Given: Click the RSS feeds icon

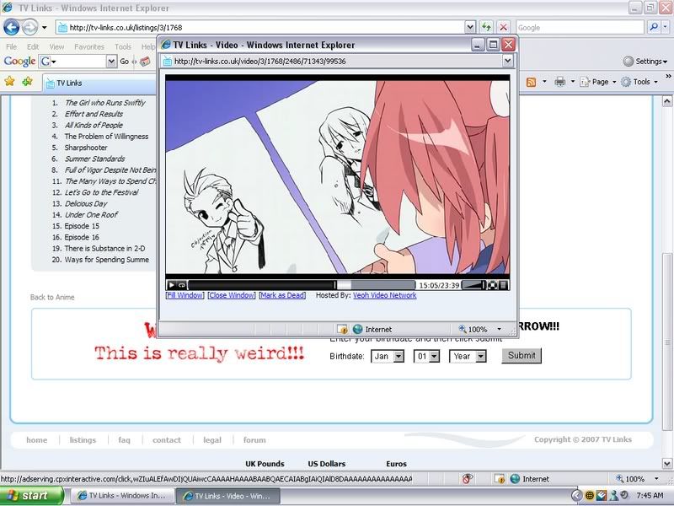Looking at the screenshot, I should [x=532, y=82].
